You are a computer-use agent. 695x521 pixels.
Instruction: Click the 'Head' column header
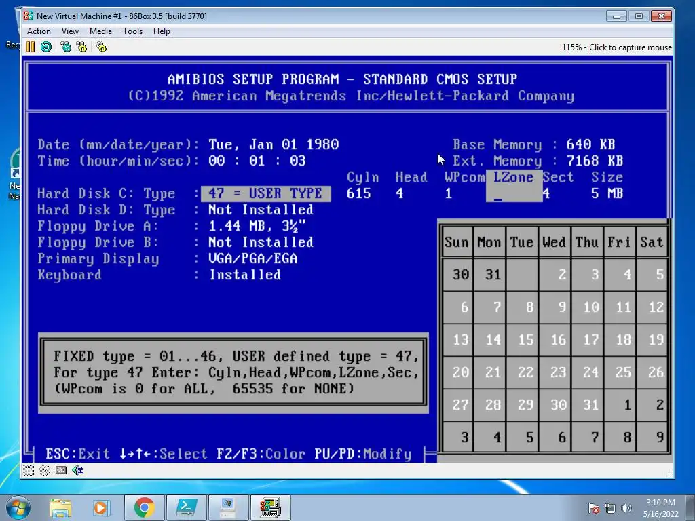411,177
